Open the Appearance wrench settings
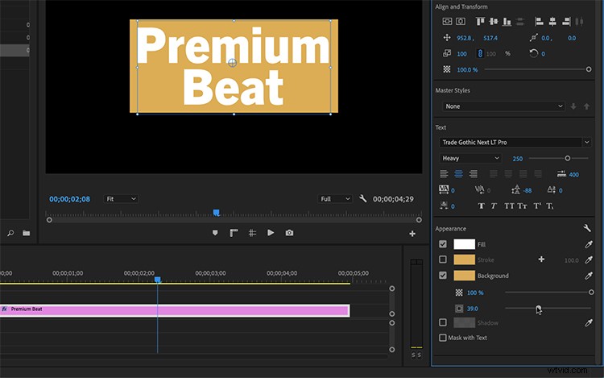 (x=587, y=228)
